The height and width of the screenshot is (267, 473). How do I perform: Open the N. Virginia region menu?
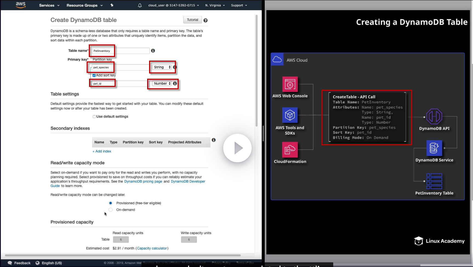(215, 5)
